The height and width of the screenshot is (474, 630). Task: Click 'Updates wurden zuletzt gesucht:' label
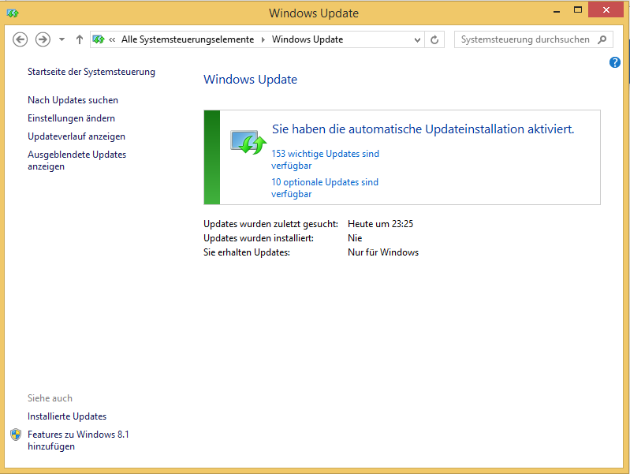coord(270,224)
